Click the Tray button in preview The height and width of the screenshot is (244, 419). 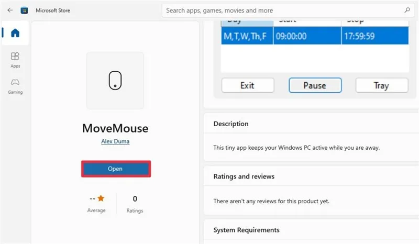pos(382,85)
